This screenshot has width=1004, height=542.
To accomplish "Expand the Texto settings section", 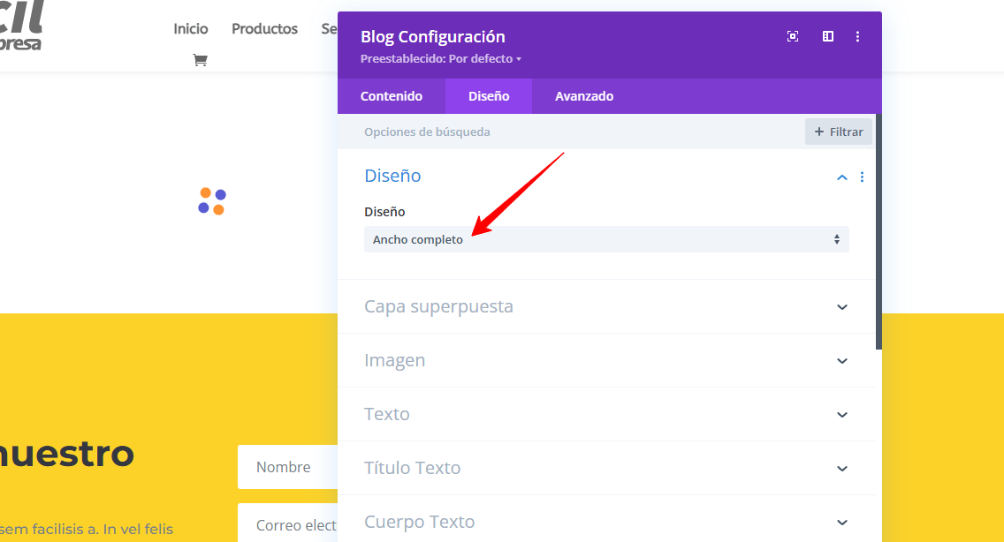I will (x=841, y=415).
